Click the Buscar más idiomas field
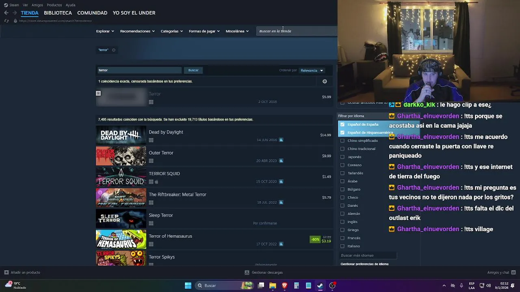520x292 pixels. (x=368, y=255)
